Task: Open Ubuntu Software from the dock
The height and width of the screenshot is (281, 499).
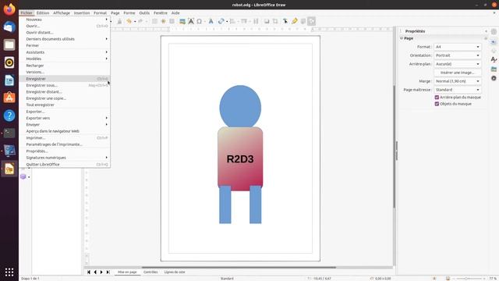Action: click(9, 98)
